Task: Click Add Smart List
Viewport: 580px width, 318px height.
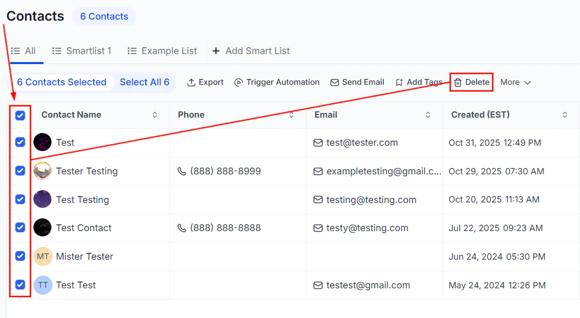Action: pyautogui.click(x=251, y=51)
